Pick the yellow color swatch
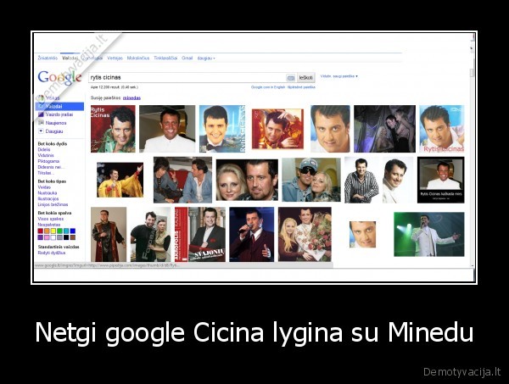 click(53, 231)
